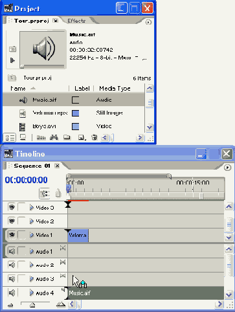Viewport: 235px width, 312px height.
Task: Select the Music.aif clip on Audio 4
Action: (x=146, y=293)
